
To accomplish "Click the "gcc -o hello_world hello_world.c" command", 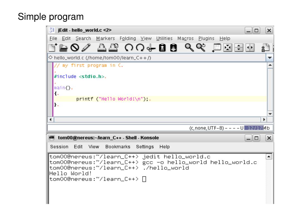I will [x=199, y=162].
